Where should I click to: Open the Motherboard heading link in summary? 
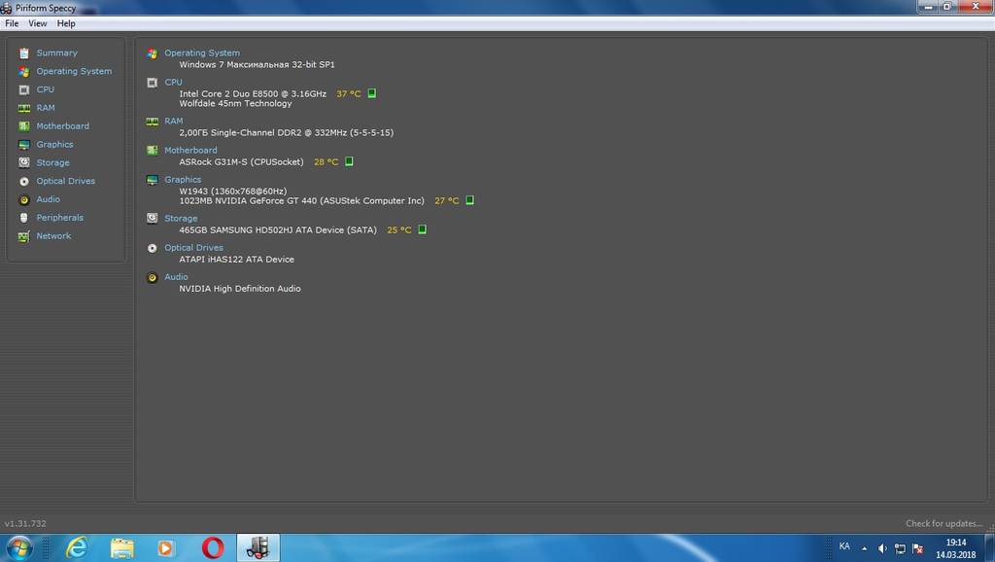tap(190, 151)
